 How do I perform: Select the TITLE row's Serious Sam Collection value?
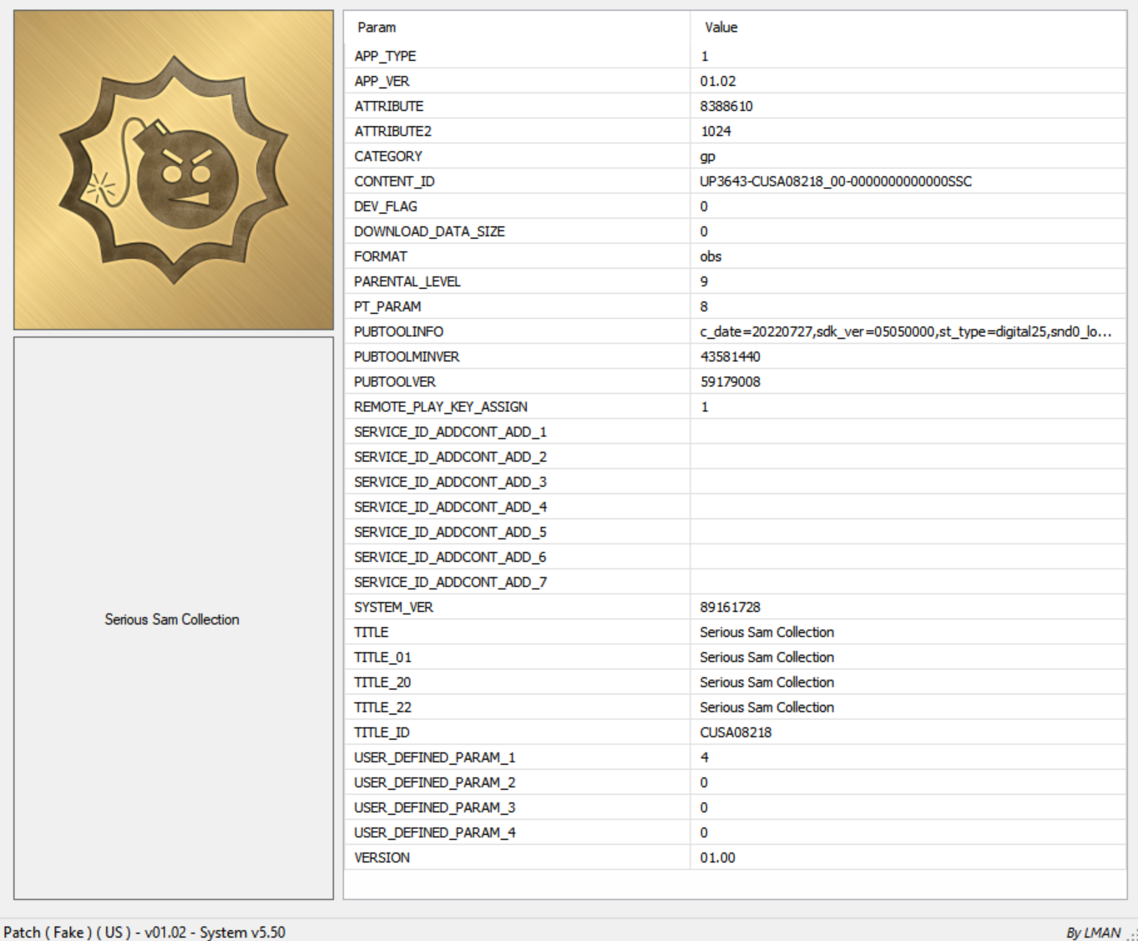click(767, 632)
